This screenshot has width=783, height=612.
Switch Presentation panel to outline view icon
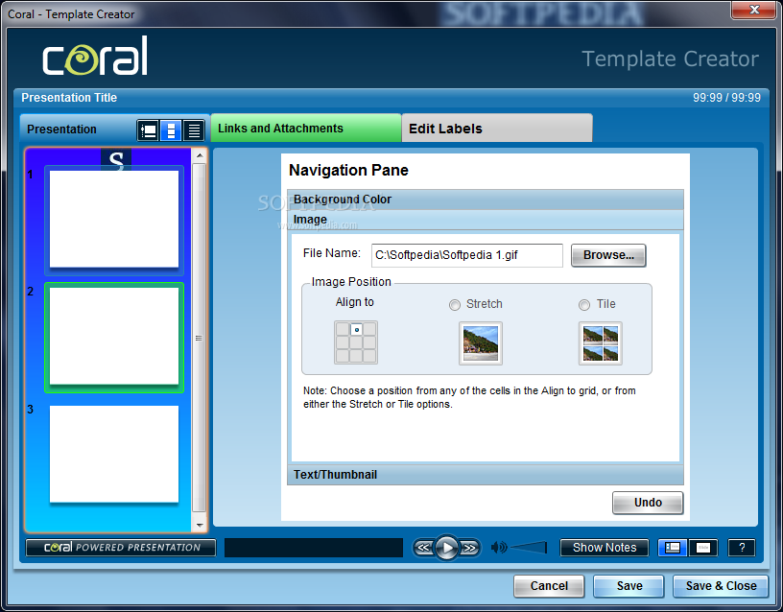tap(149, 130)
